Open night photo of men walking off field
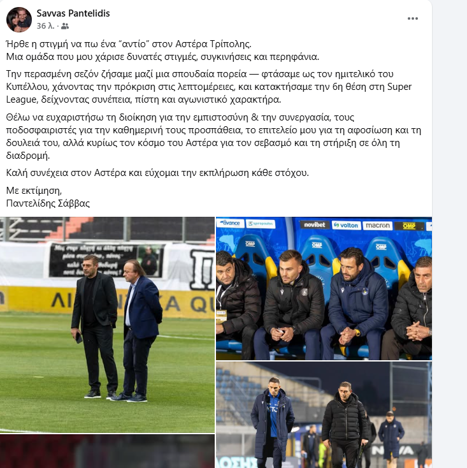467x468 pixels. tap(324, 415)
